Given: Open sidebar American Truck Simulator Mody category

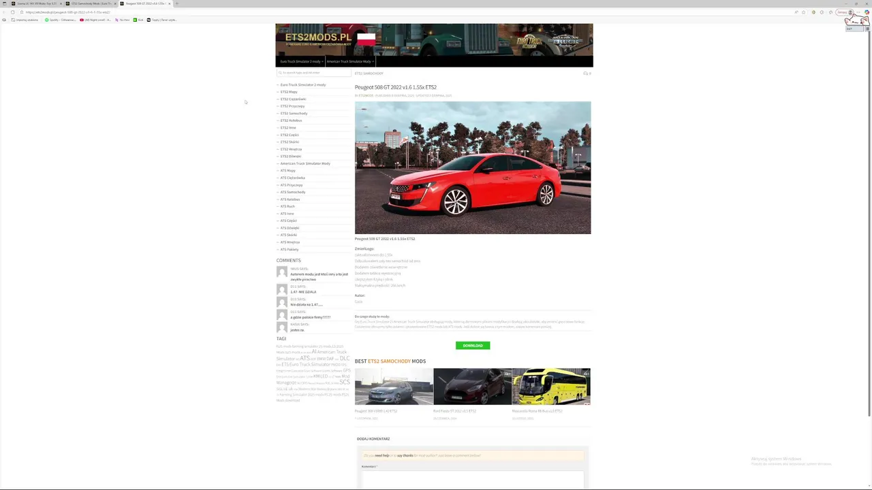Looking at the screenshot, I should 305,163.
